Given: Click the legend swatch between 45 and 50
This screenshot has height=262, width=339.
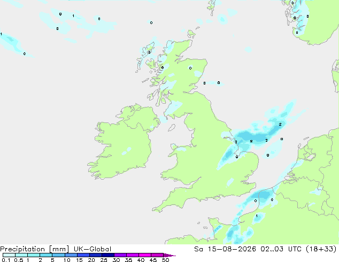Looking at the screenshot, I should point(157,255).
